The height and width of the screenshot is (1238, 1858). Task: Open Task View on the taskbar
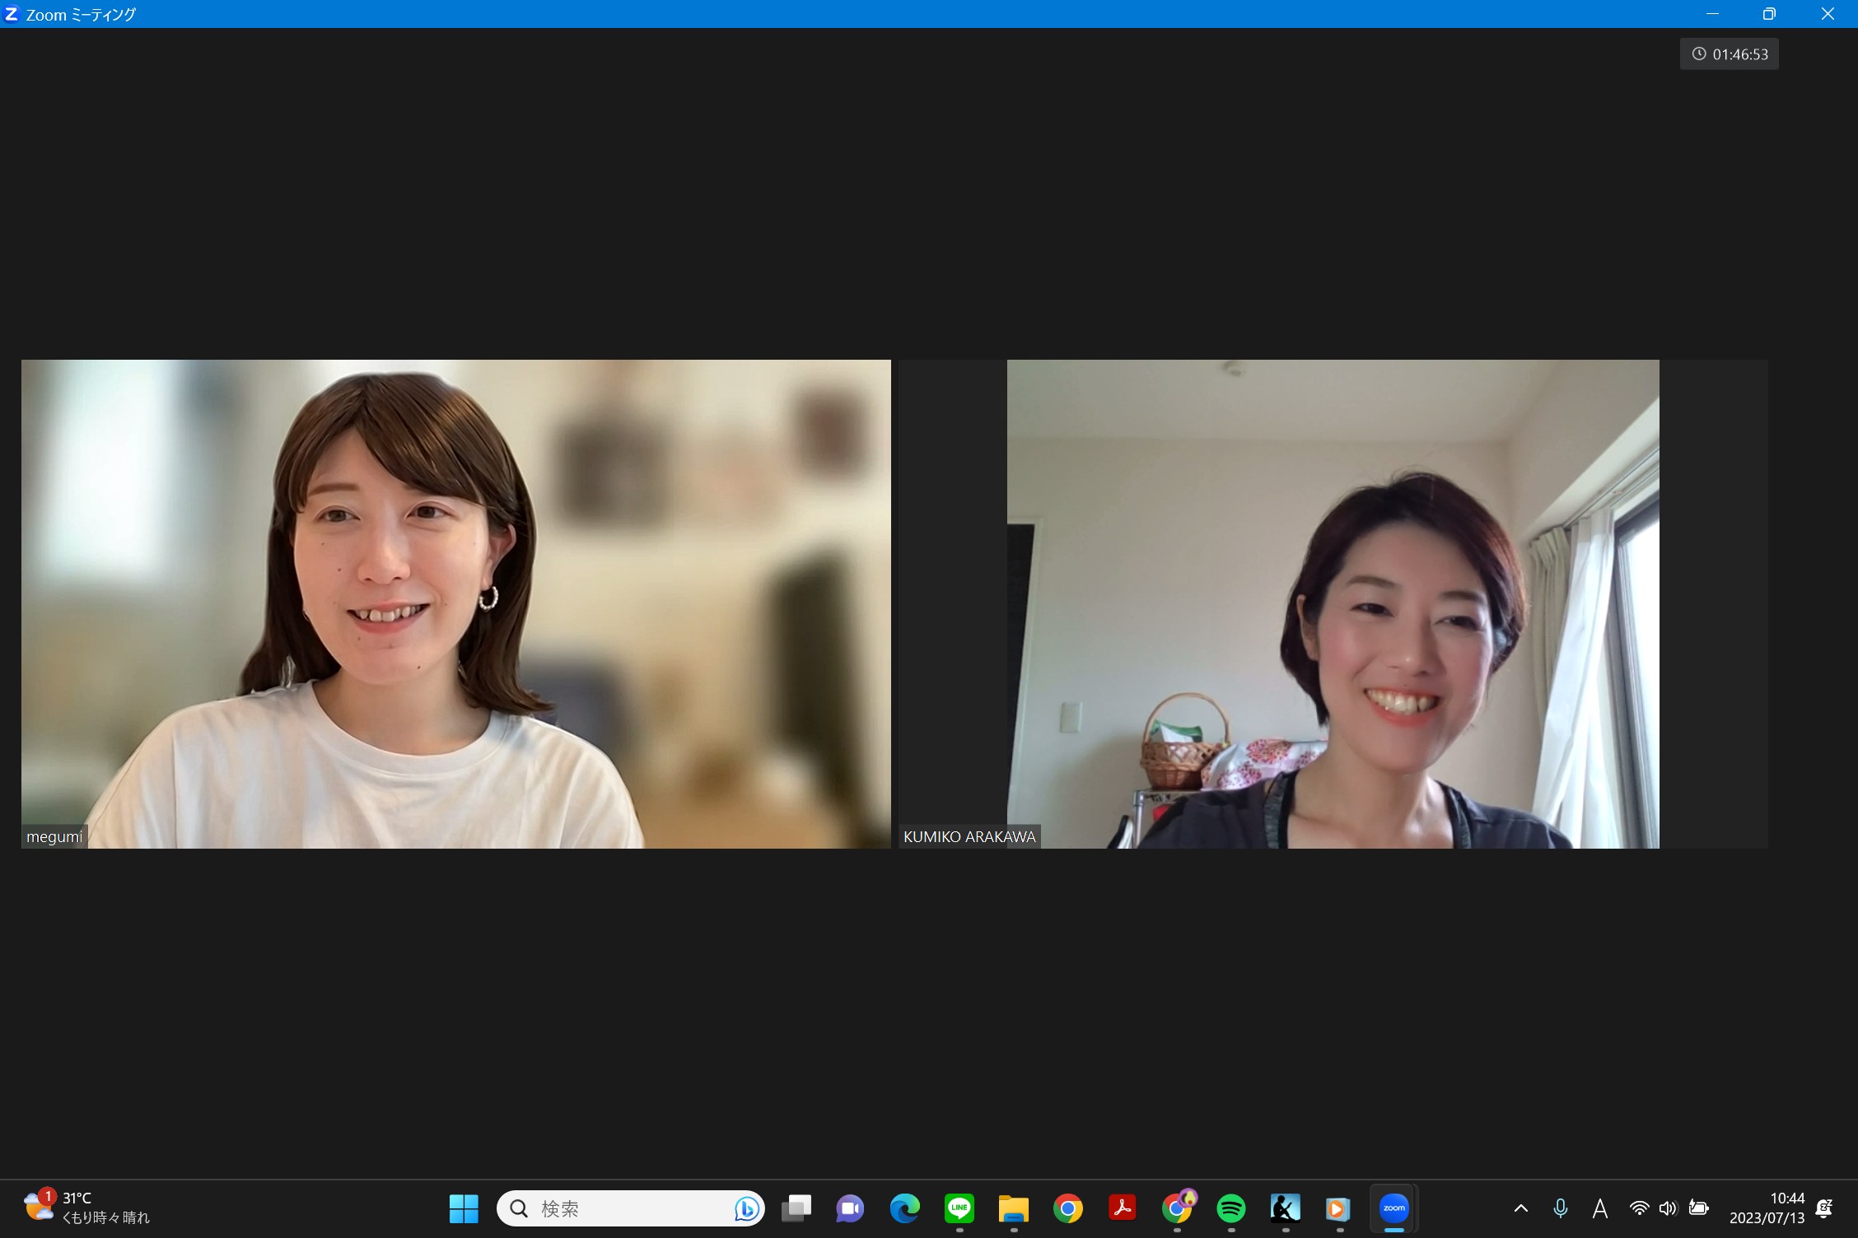pos(796,1208)
